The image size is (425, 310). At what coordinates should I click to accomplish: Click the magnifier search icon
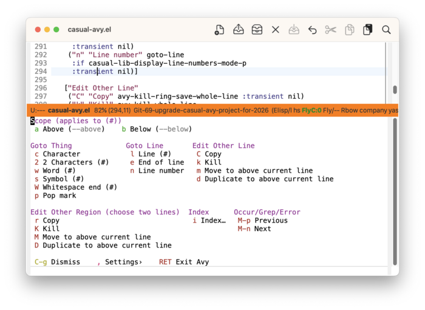(386, 30)
